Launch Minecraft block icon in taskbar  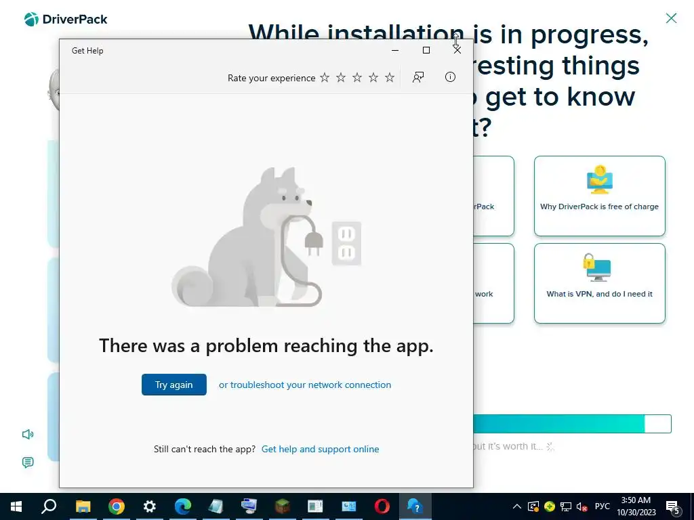(283, 506)
